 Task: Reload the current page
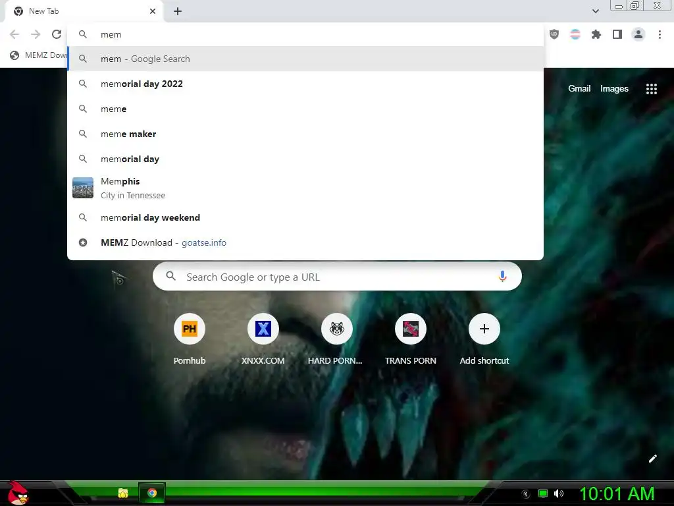(x=57, y=34)
